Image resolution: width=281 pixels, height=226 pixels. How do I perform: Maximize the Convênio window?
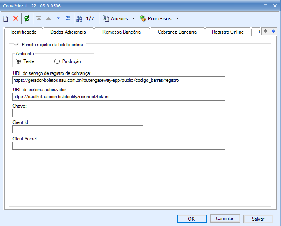point(265,6)
